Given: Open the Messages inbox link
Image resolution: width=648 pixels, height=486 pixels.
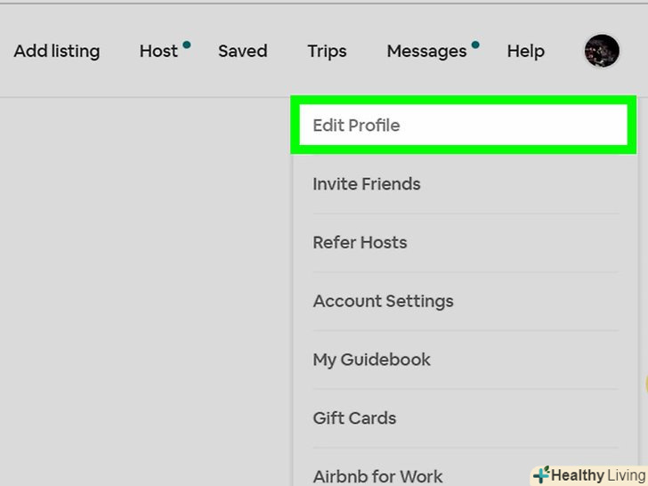Looking at the screenshot, I should [x=426, y=52].
